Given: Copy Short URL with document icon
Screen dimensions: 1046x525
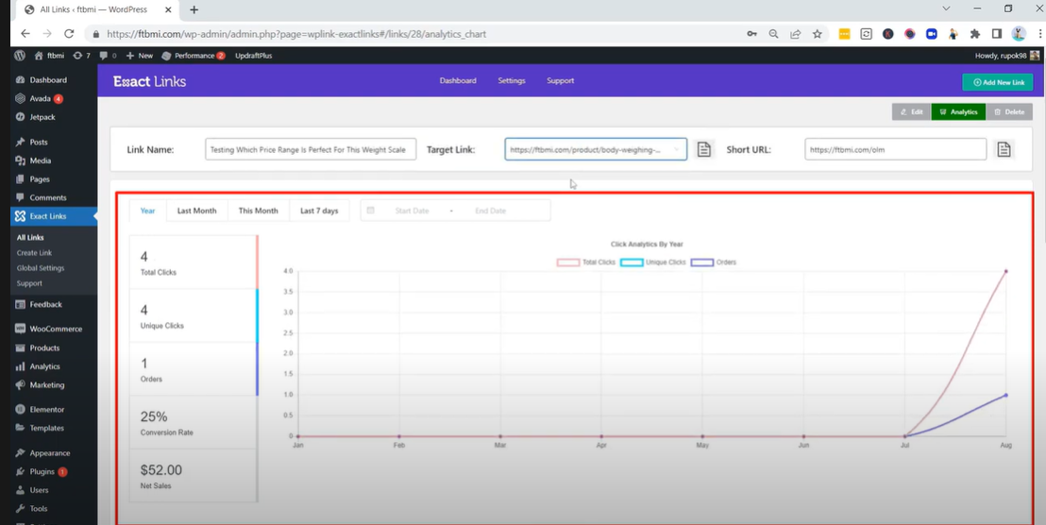Looking at the screenshot, I should click(1004, 149).
